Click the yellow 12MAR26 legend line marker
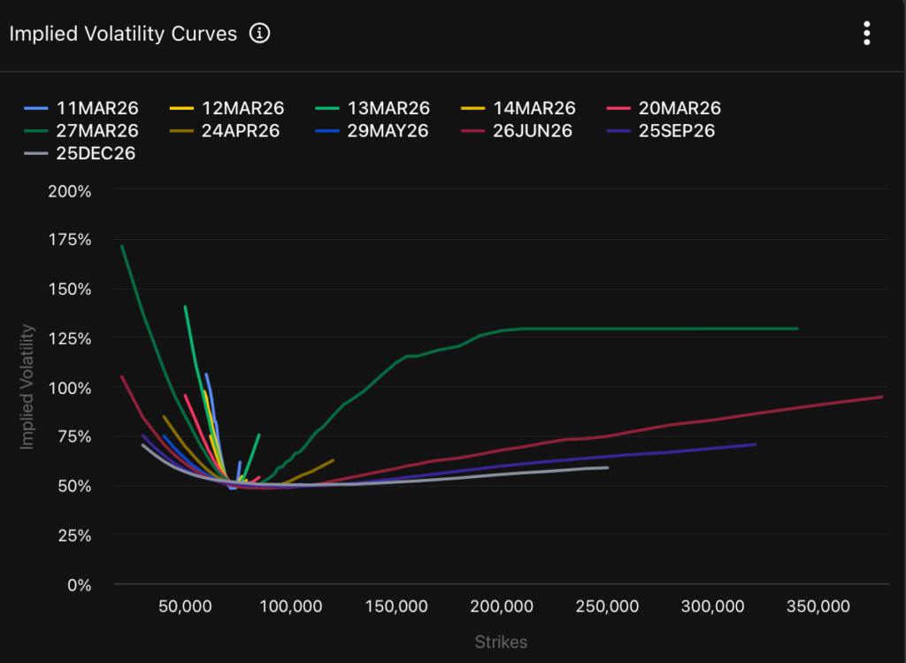The height and width of the screenshot is (663, 906). click(x=181, y=108)
